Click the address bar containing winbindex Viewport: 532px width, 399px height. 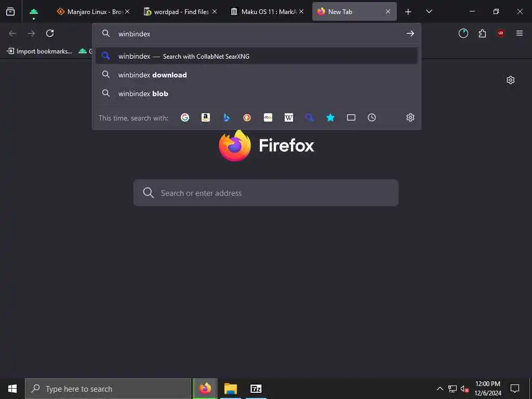tap(257, 33)
